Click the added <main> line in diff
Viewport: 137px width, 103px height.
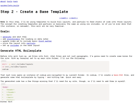tap(7, 95)
